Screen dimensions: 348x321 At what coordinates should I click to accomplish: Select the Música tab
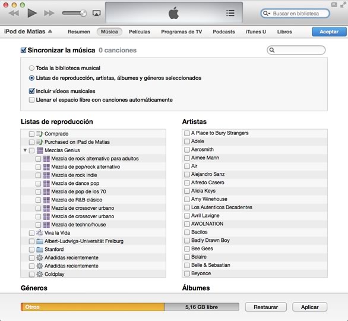(109, 32)
